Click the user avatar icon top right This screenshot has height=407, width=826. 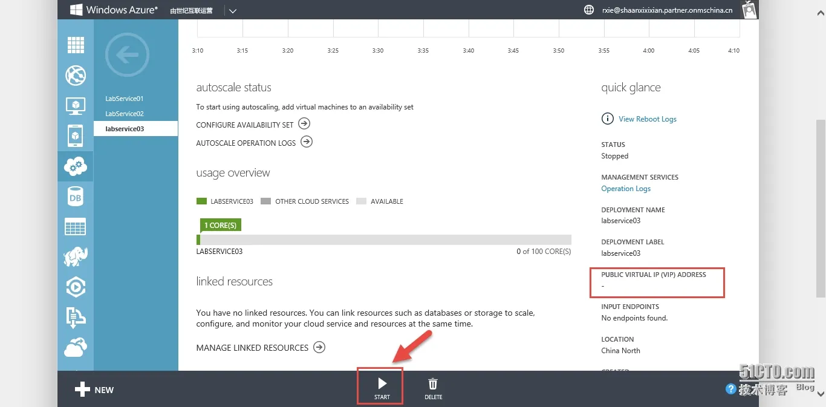(x=749, y=10)
